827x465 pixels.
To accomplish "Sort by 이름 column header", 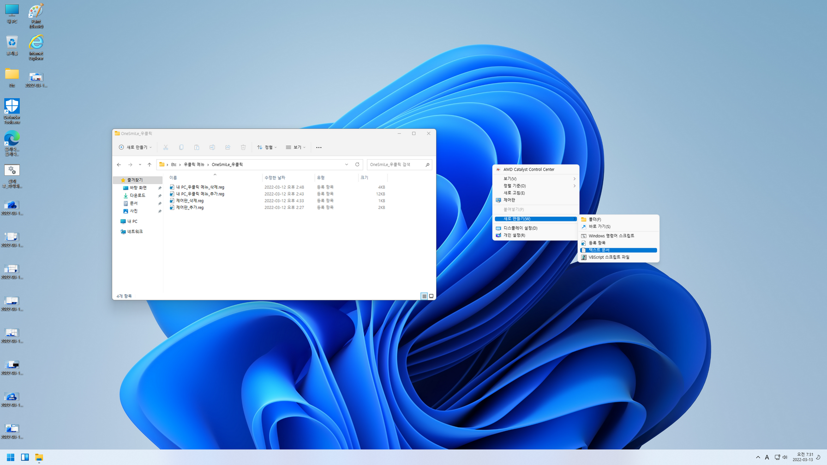I will click(x=215, y=178).
